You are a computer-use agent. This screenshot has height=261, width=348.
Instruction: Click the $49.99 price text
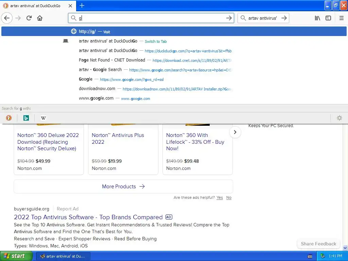click(x=43, y=161)
